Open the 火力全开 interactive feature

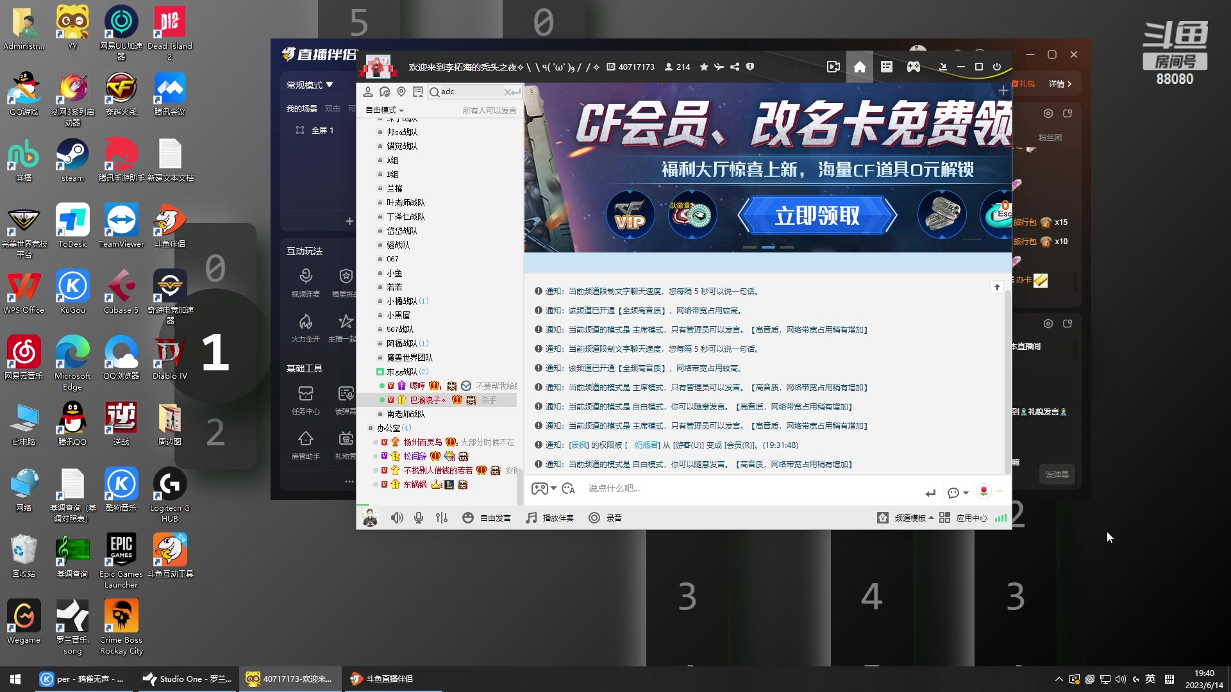point(306,328)
